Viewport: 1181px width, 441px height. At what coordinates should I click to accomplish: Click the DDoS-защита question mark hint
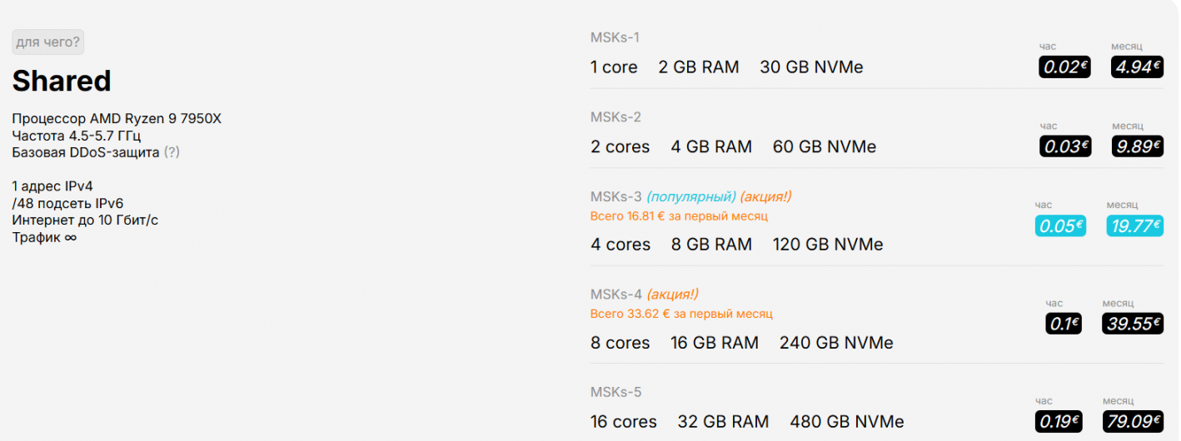(172, 152)
